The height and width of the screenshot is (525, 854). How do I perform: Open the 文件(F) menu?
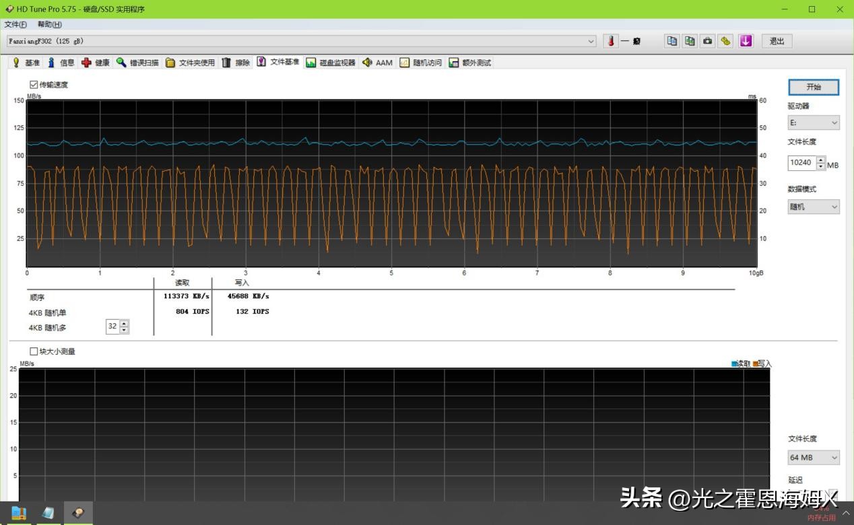[x=15, y=24]
